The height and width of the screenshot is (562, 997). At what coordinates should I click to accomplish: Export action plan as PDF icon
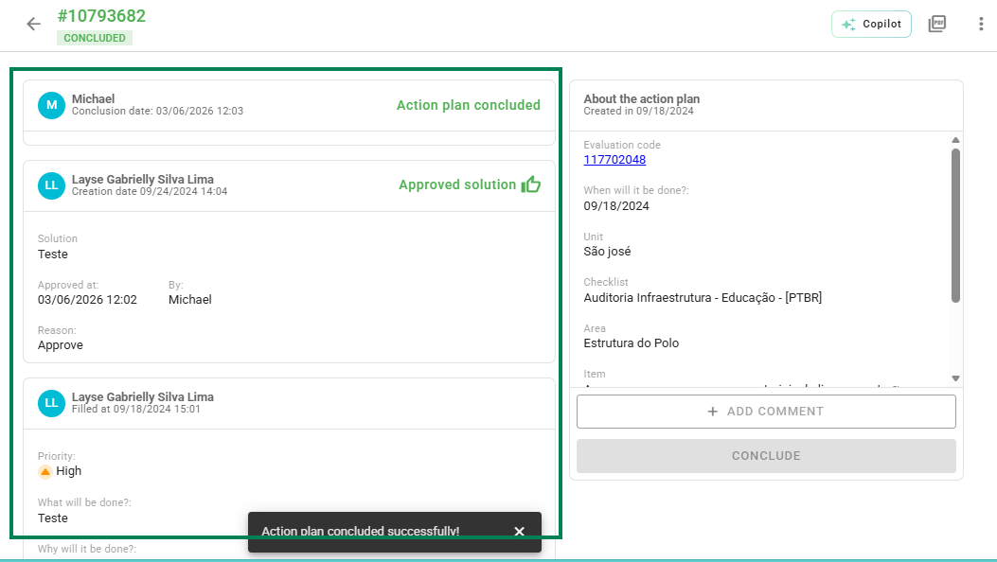click(937, 25)
